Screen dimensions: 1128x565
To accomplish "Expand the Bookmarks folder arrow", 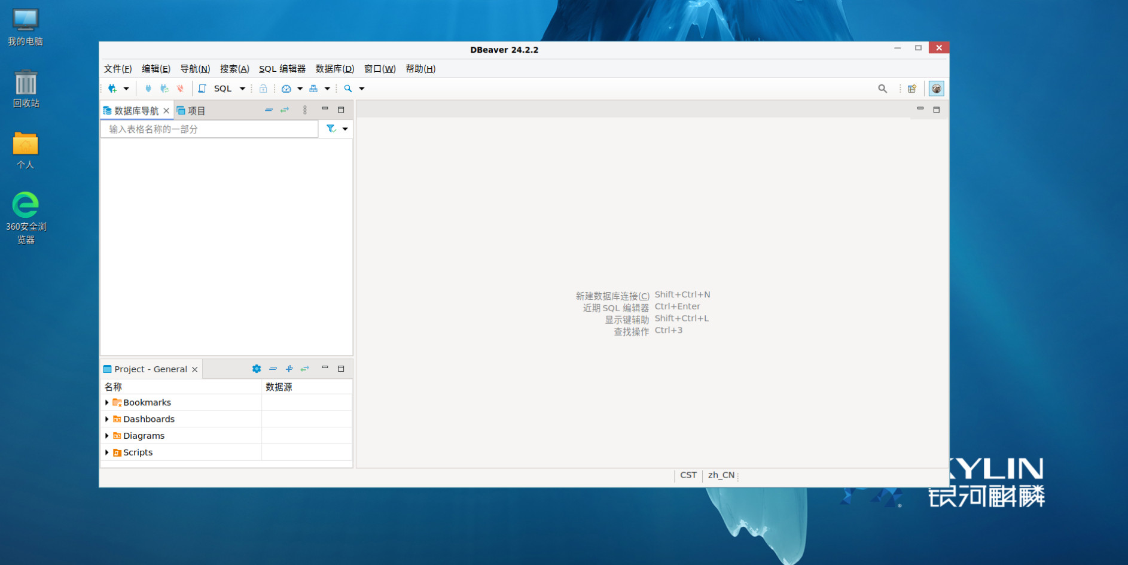I will pyautogui.click(x=107, y=402).
